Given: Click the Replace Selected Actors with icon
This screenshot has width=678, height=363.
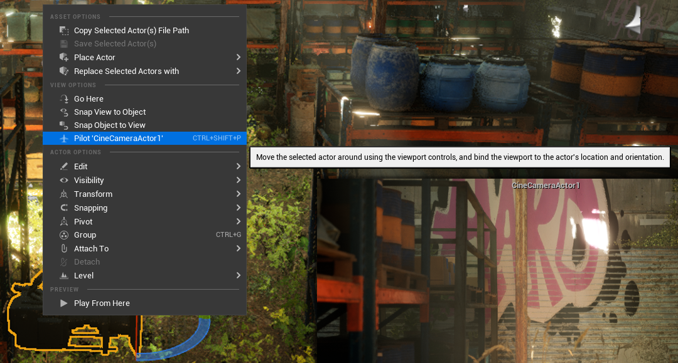Looking at the screenshot, I should [x=64, y=71].
